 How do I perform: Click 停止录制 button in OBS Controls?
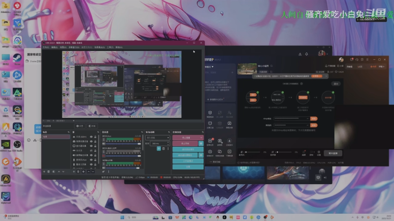[x=186, y=143]
